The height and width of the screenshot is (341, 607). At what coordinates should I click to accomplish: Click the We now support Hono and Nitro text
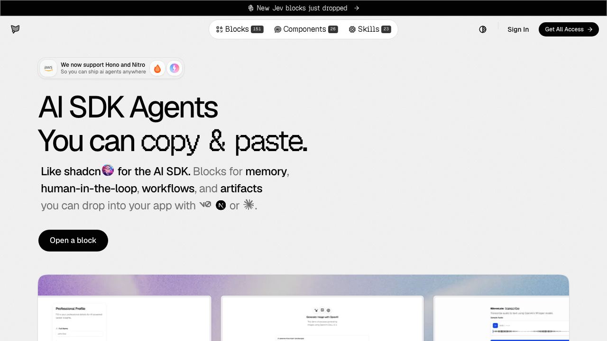click(103, 65)
